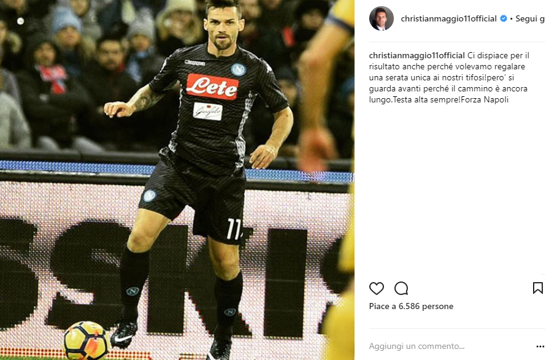The height and width of the screenshot is (360, 549).
Task: View who liked: Piace a 6.586 persone
Action: [411, 306]
